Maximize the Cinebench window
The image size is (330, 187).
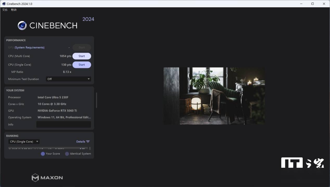pyautogui.click(x=313, y=4)
